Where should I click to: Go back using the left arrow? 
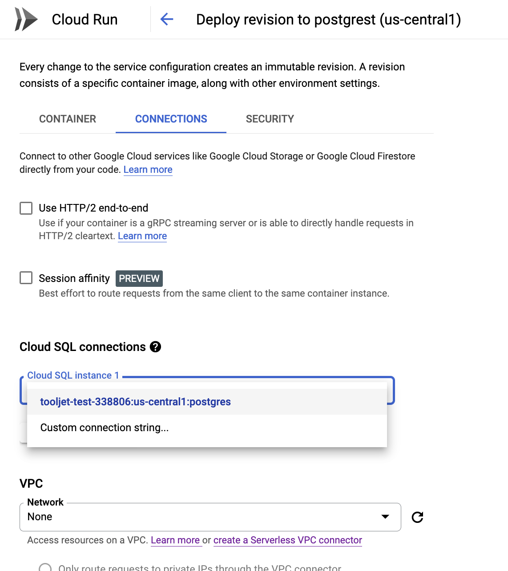point(167,19)
